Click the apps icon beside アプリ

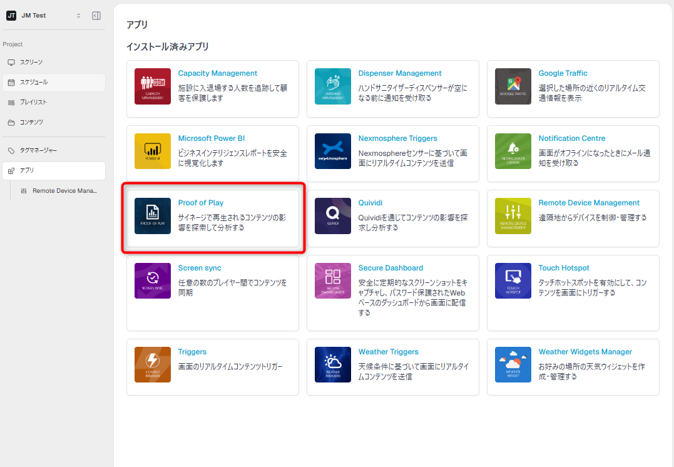coord(11,171)
